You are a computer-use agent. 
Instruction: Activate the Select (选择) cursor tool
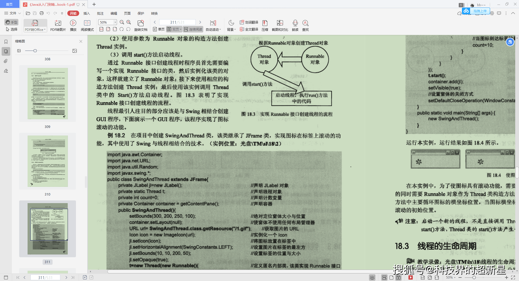(x=11, y=29)
